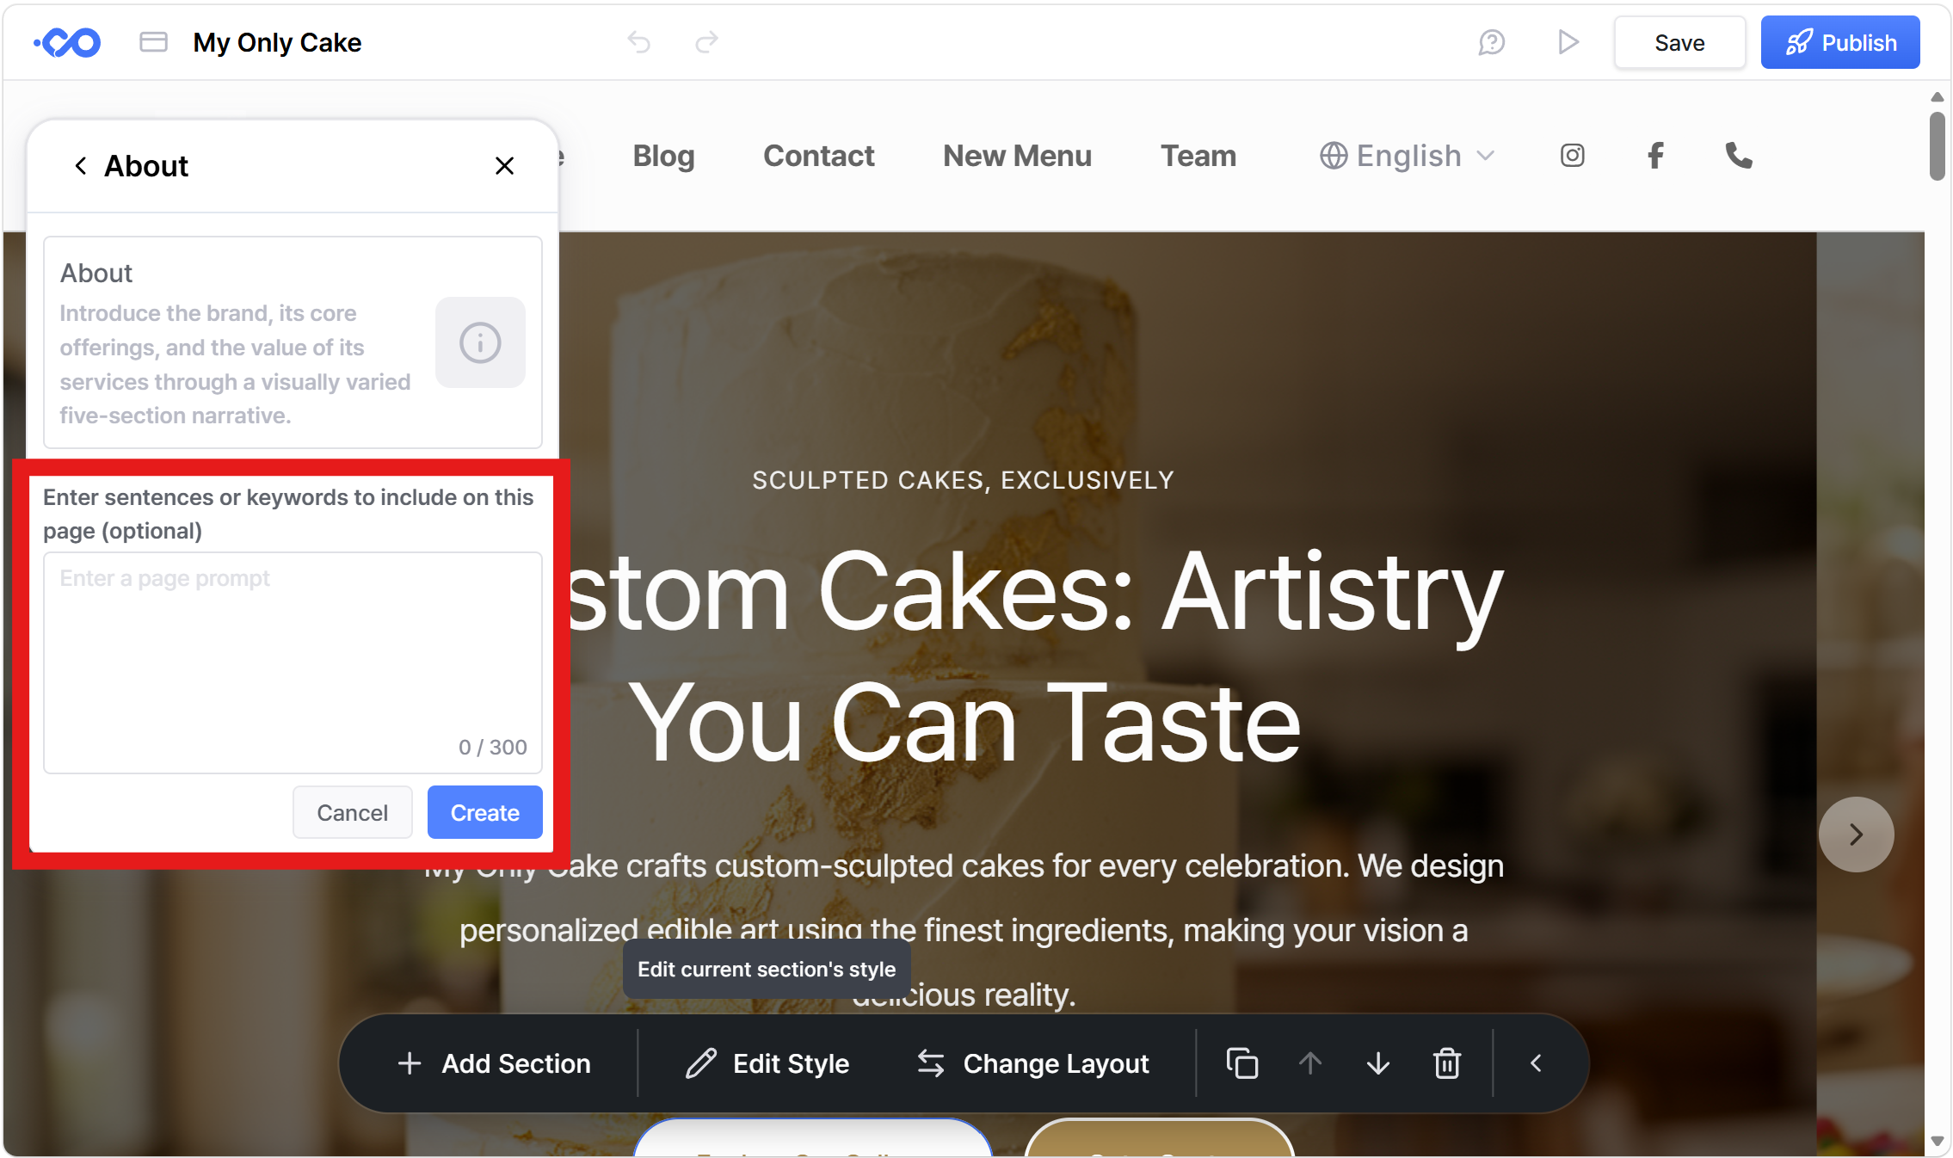Click Add Section in bottom toolbar
Screen dimensions: 1953x1158
click(x=494, y=1063)
